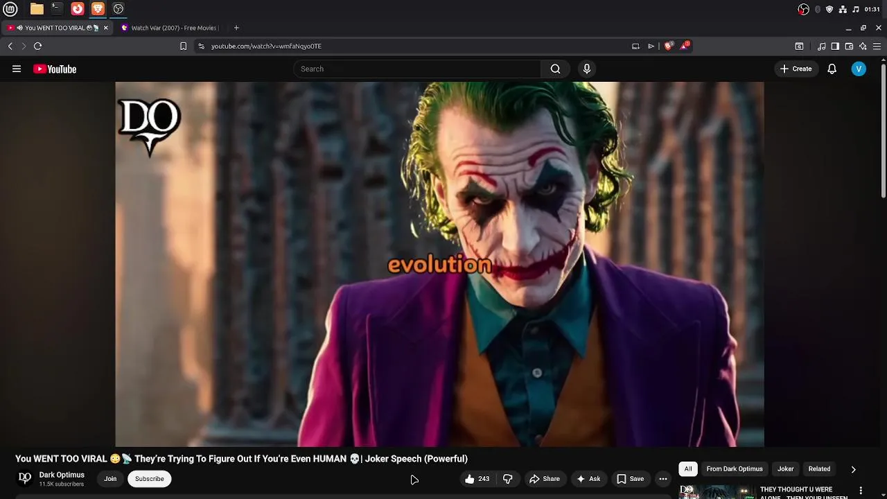Start voice search with the microphone
The image size is (887, 499).
[x=587, y=69]
